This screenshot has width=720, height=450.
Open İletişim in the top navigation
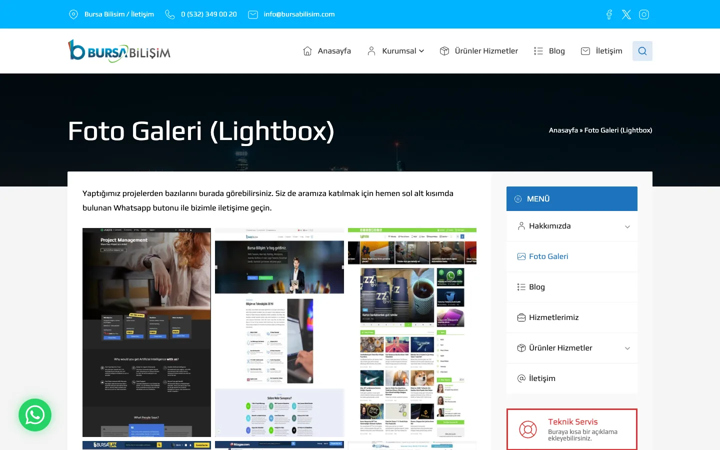click(x=609, y=51)
